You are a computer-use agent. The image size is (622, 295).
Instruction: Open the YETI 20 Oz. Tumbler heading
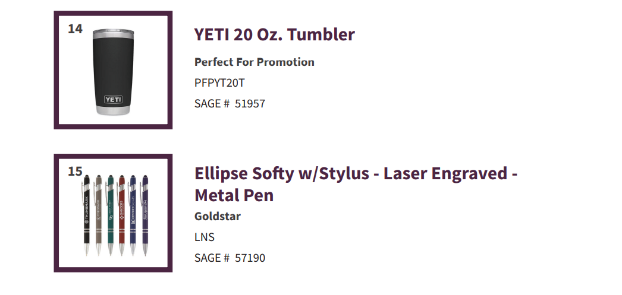point(275,34)
